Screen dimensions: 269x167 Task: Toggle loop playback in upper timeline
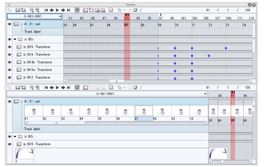point(77,10)
